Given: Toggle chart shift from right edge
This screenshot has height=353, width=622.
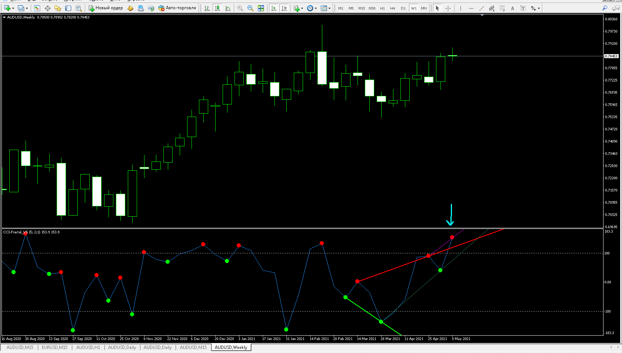Looking at the screenshot, I should (x=284, y=8).
